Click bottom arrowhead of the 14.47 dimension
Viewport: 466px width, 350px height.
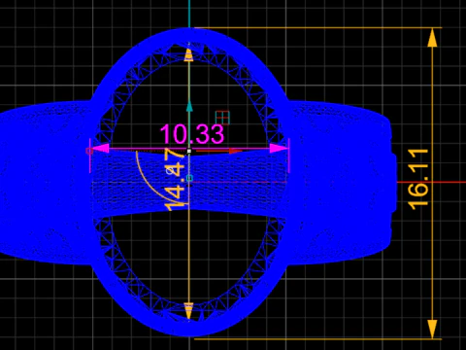pyautogui.click(x=188, y=310)
